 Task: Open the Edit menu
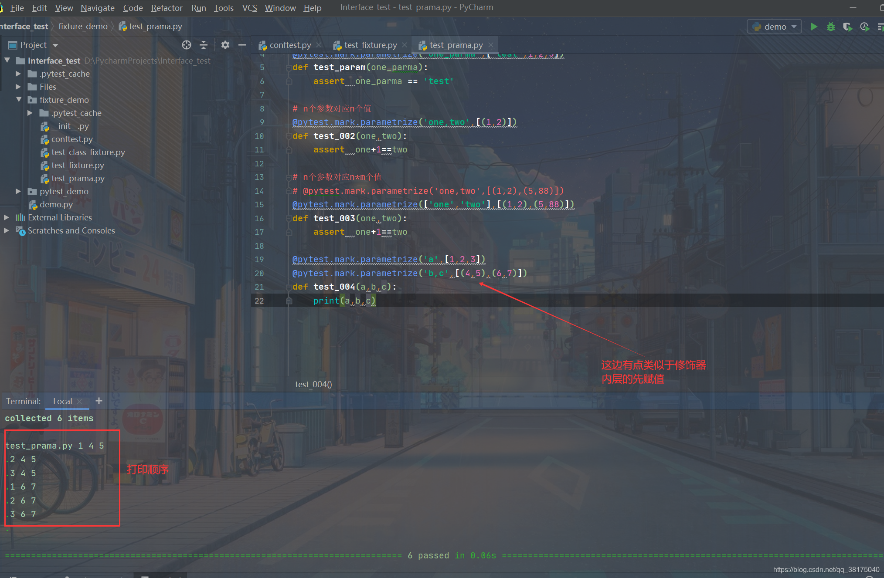pos(39,8)
